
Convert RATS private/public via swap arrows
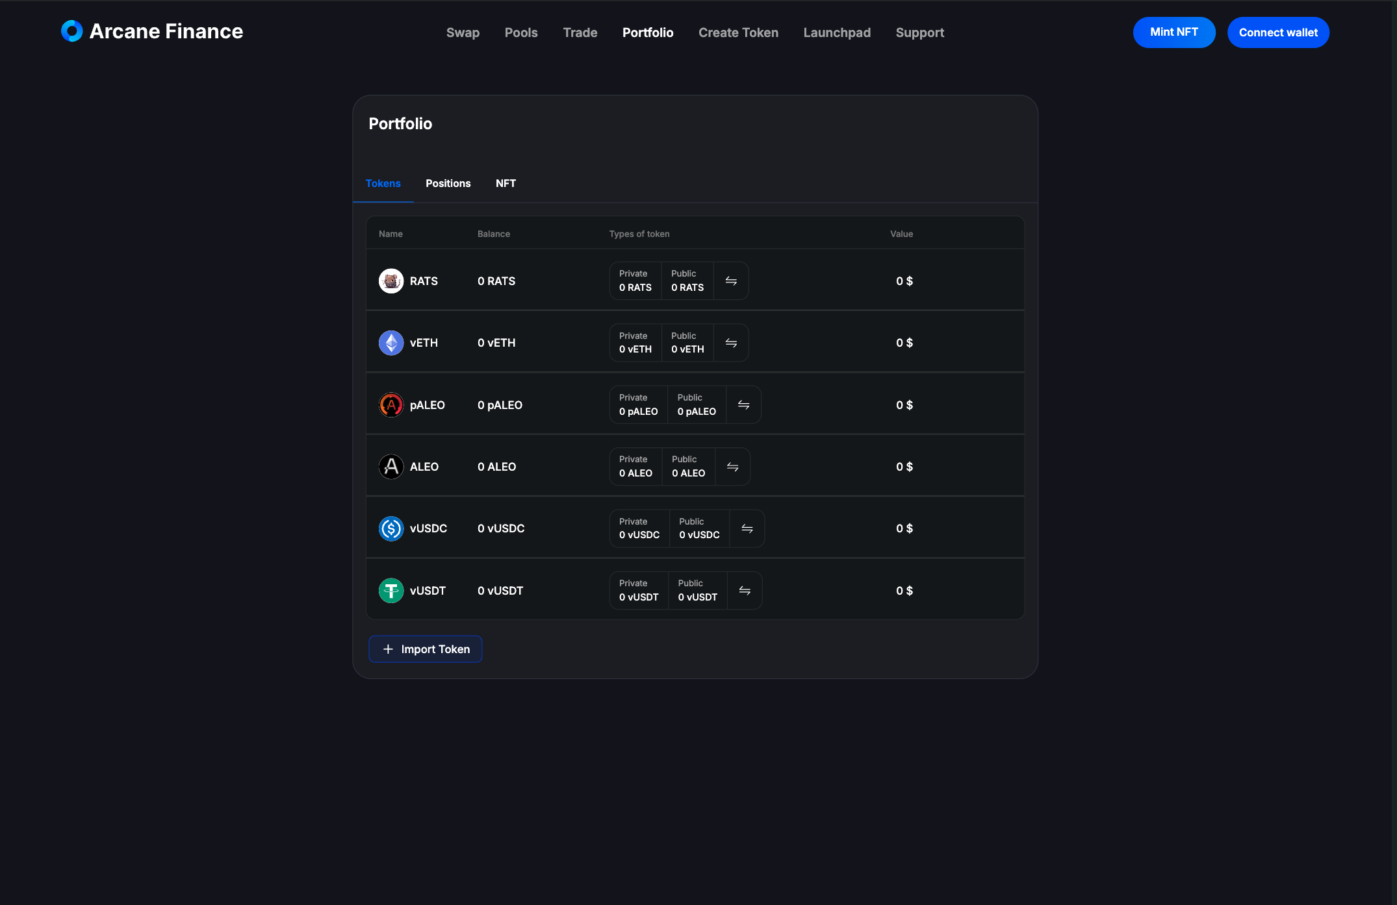[731, 281]
